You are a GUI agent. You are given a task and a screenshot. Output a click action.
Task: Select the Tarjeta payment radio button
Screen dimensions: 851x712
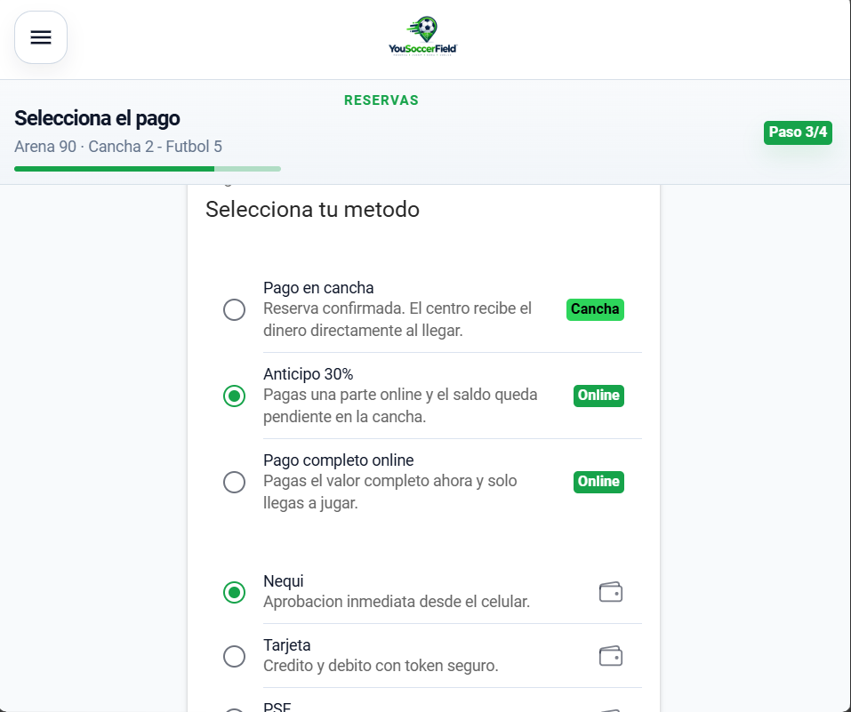[x=235, y=657]
